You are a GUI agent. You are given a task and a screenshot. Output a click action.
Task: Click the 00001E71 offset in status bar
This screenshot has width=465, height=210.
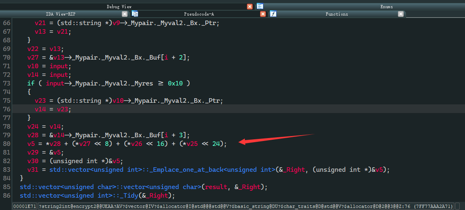coord(25,206)
